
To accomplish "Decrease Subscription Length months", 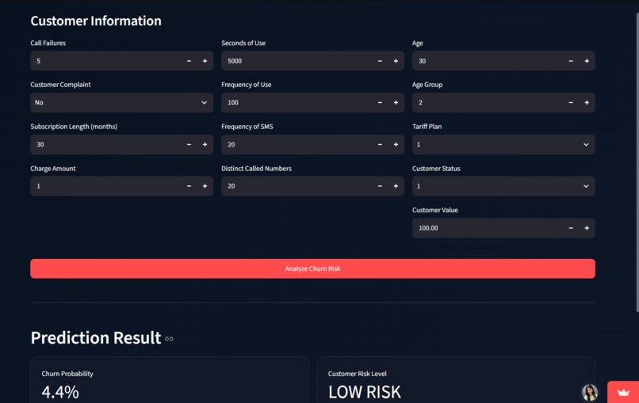I will tap(189, 145).
